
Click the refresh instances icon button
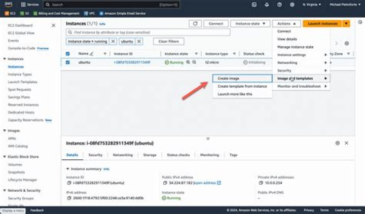[x=195, y=24]
